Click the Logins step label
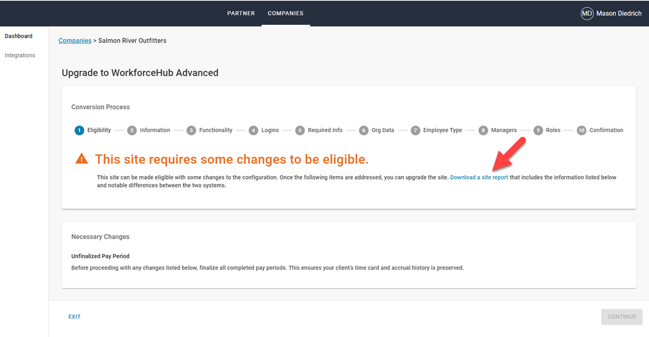This screenshot has width=649, height=337. pos(270,130)
